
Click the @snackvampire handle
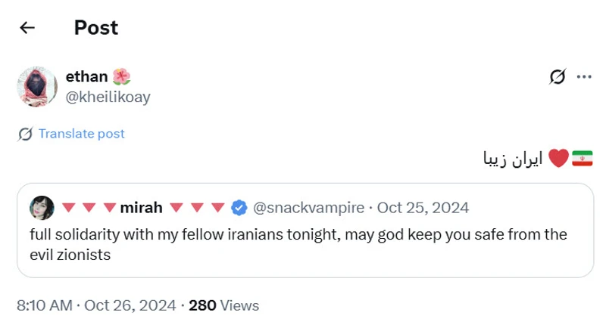[x=308, y=207]
